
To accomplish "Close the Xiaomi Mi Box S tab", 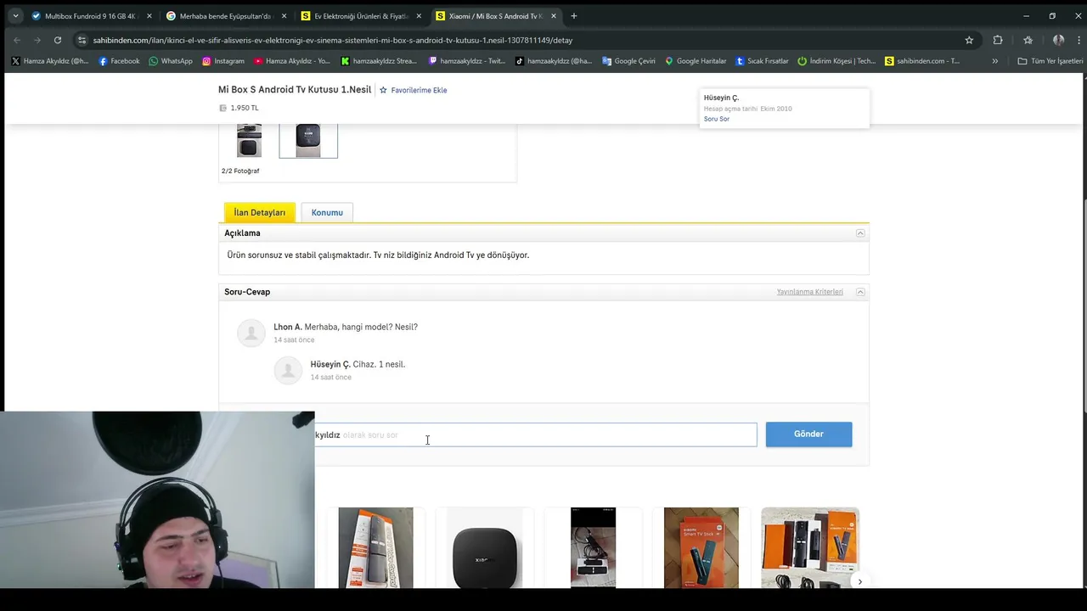I will pyautogui.click(x=554, y=16).
